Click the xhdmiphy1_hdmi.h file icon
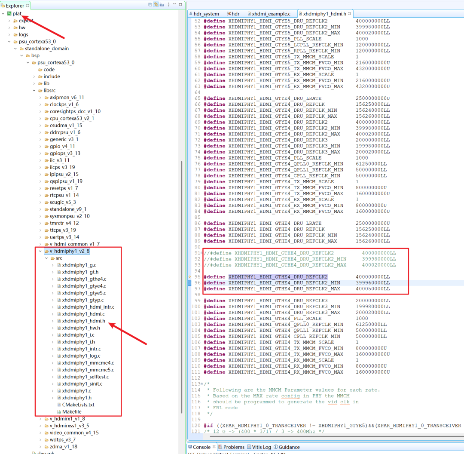 pyautogui.click(x=58, y=321)
